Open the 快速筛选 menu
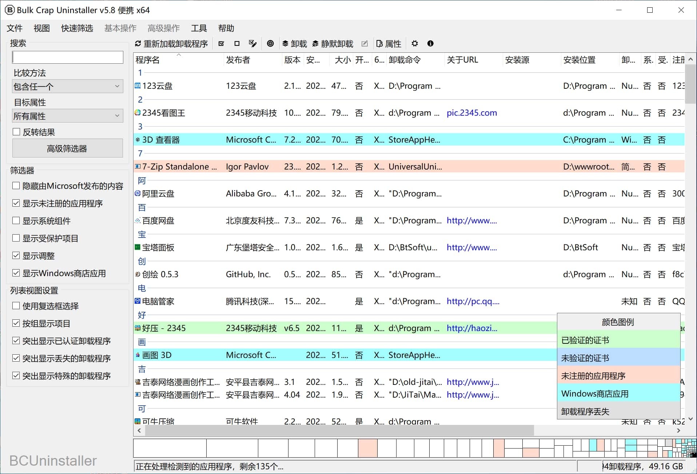Viewport: 697px width, 474px height. coord(77,28)
